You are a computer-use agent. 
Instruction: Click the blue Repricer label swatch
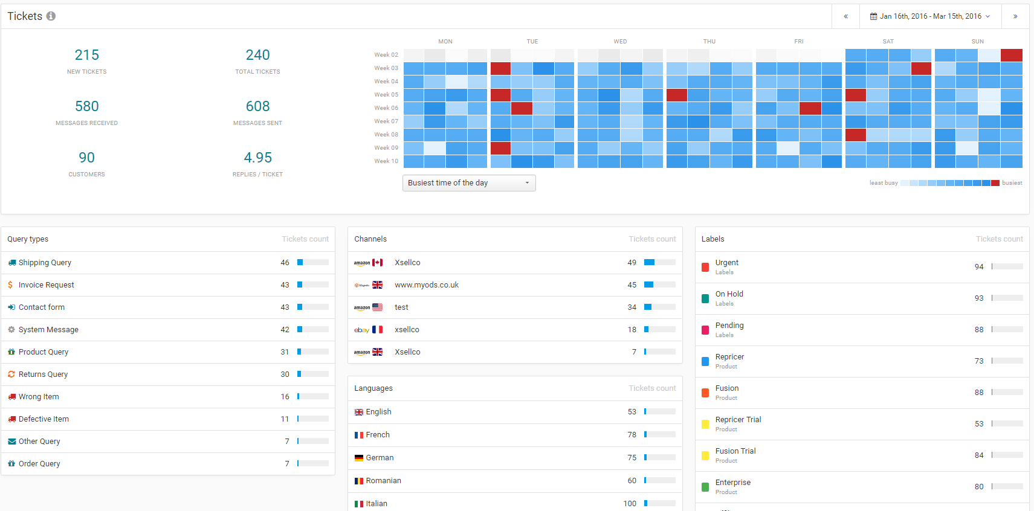tap(705, 361)
